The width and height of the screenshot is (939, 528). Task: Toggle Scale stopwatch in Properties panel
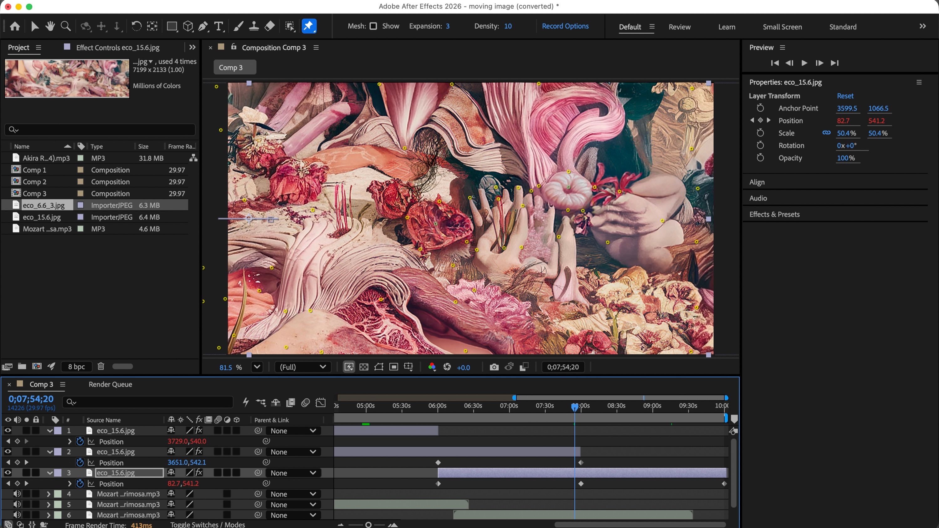(760, 133)
